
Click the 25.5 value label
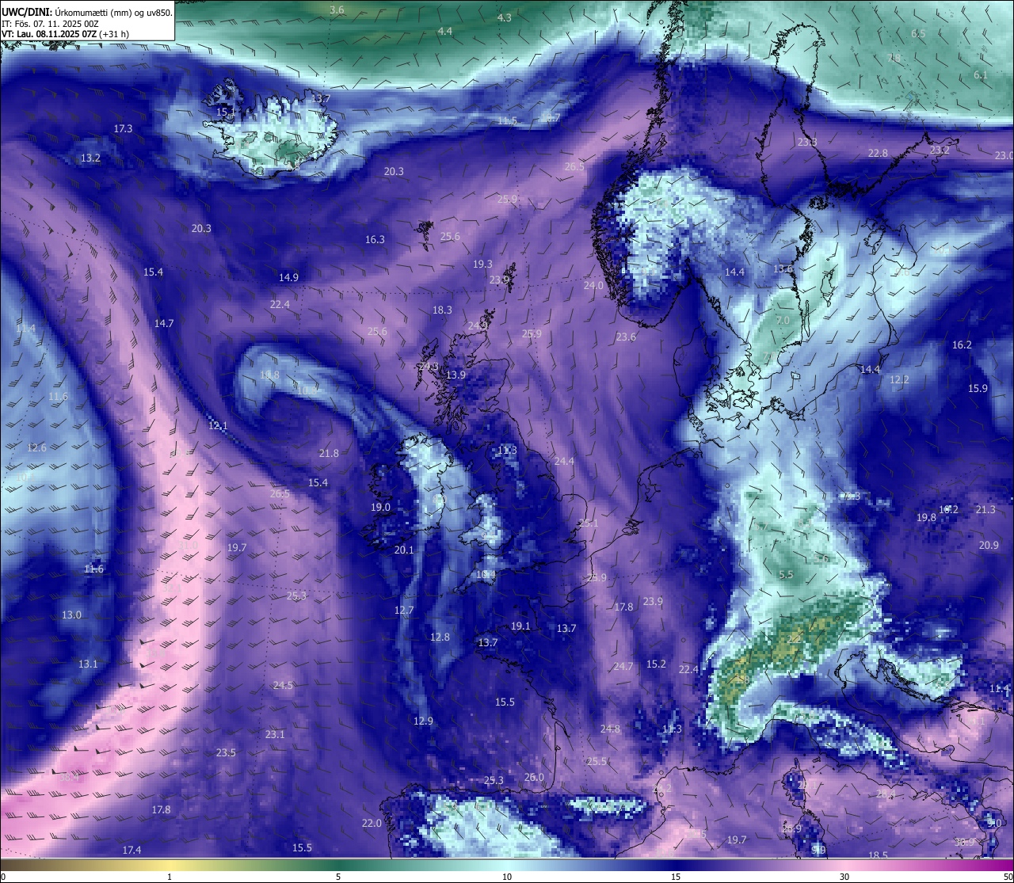click(597, 762)
